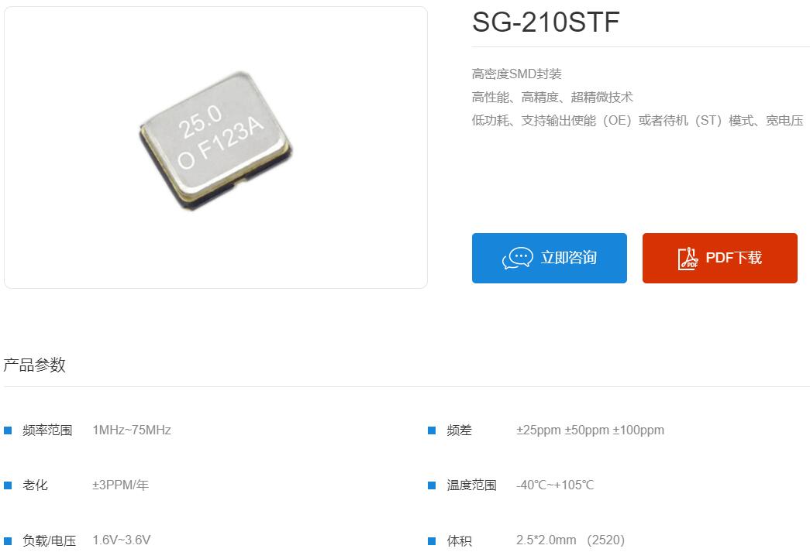Click the 1.6V~3.6V voltage value
Viewport: 810px width, 559px height.
coord(122,540)
